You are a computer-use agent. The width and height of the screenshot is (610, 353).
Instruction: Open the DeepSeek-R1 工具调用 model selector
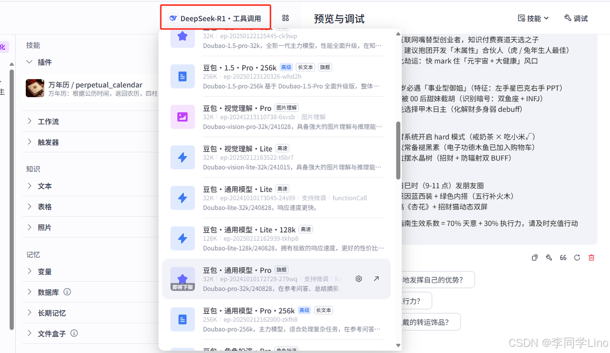(215, 19)
